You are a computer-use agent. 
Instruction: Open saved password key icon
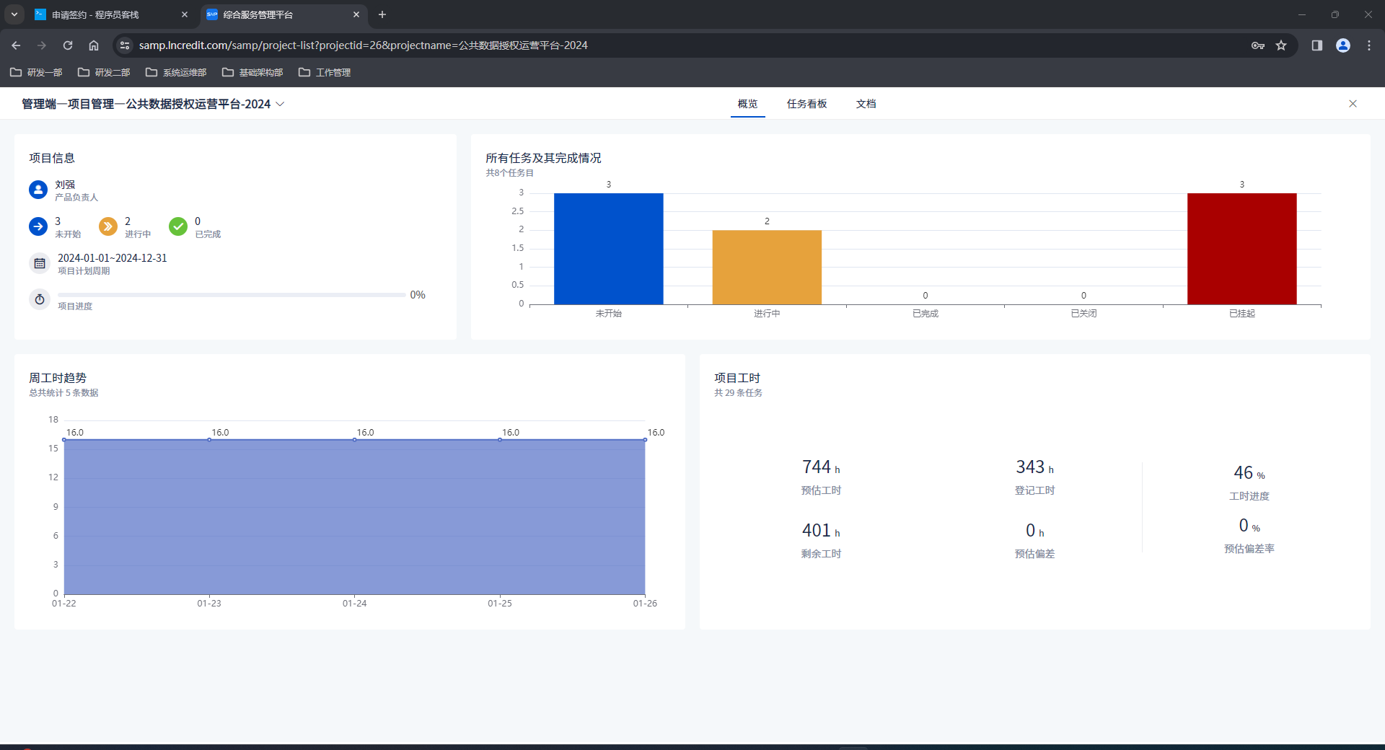(1258, 45)
